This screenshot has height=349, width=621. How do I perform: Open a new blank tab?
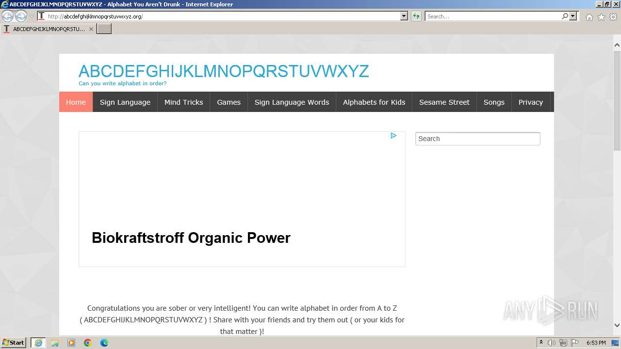tap(104, 29)
